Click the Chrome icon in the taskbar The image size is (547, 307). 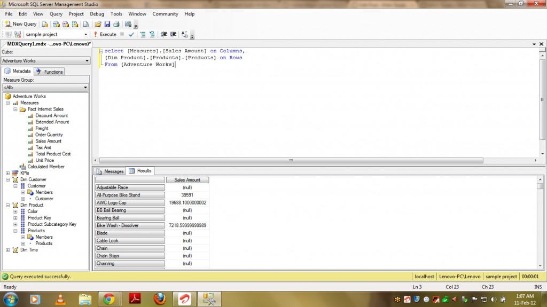(x=108, y=299)
